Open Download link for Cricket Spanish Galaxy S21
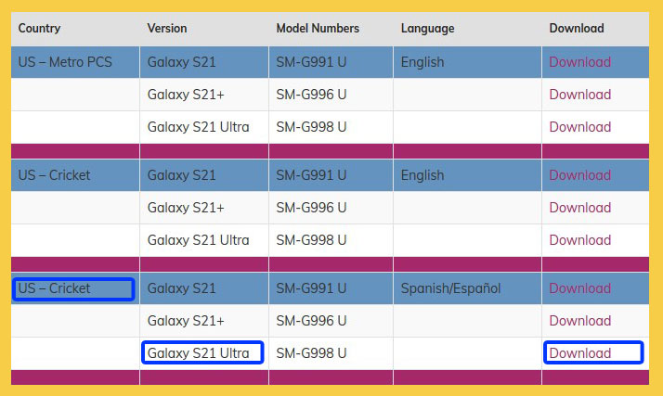 coord(579,288)
